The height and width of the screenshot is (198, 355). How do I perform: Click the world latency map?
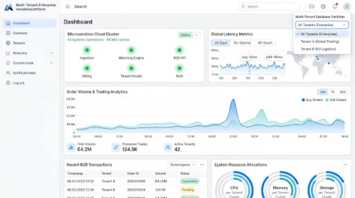pyautogui.click(x=317, y=65)
